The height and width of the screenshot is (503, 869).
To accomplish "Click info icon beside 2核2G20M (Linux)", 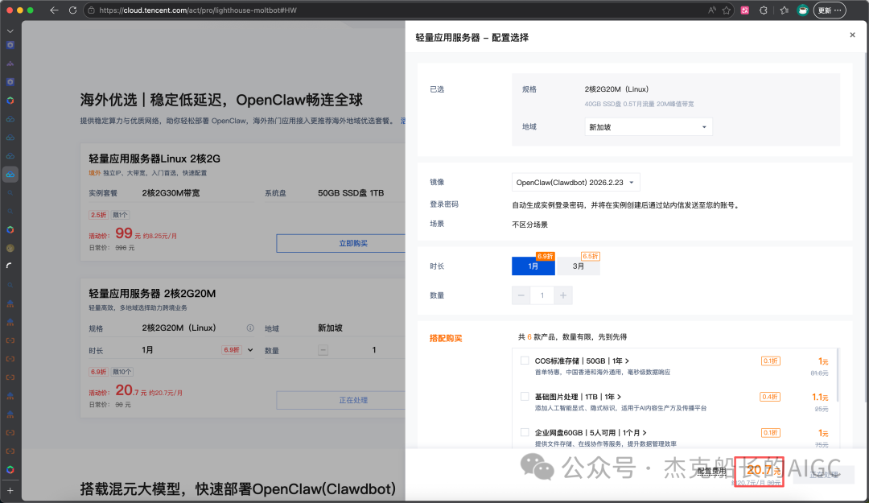I will 250,328.
